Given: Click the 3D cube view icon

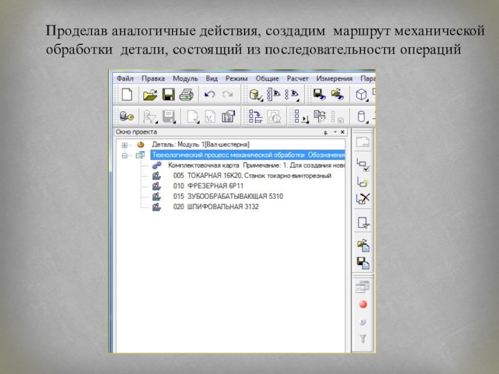Looking at the screenshot, I should point(361,95).
